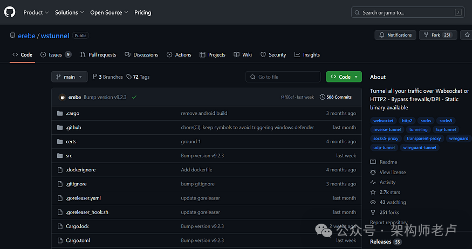Click the GitHub logo icon
Viewport: 472px width, 249px height.
[10, 12]
